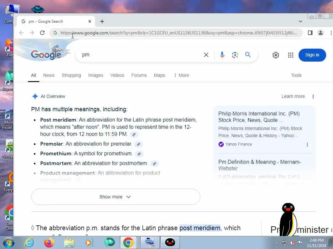Click the AI Overview sparkle icon
Image resolution: width=333 pixels, height=249 pixels.
click(x=35, y=96)
